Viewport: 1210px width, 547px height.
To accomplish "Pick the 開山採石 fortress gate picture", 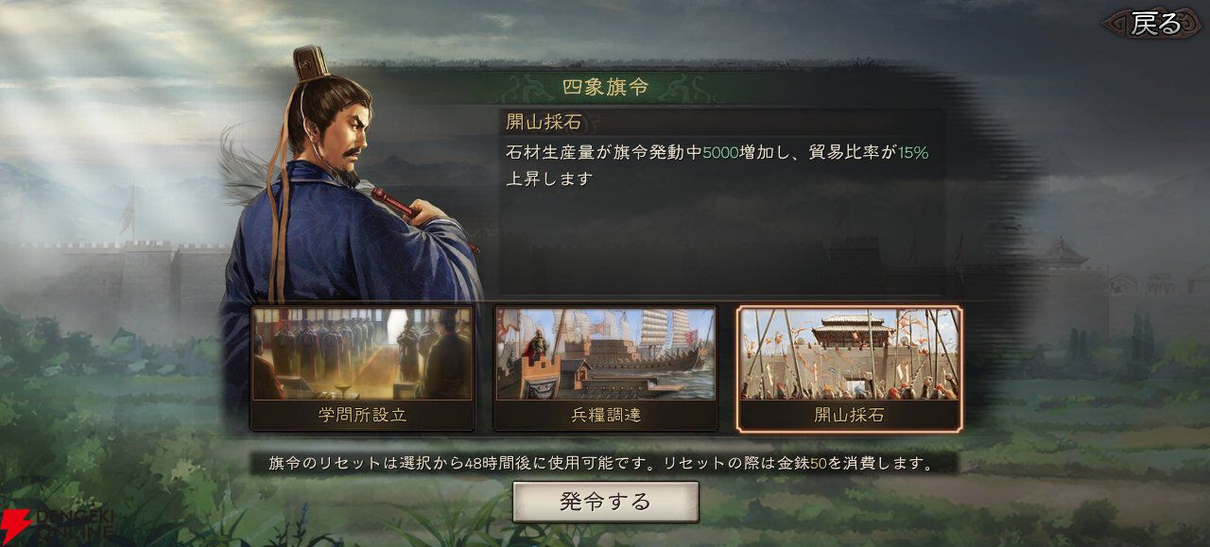I will [x=850, y=354].
